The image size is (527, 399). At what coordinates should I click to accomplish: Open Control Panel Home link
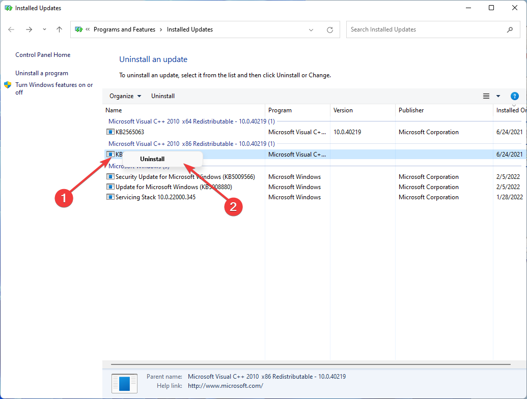click(43, 55)
